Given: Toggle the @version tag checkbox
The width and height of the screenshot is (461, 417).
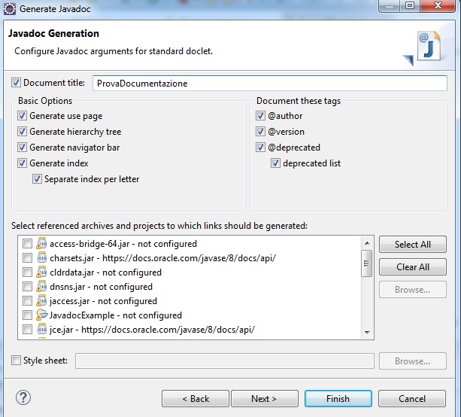Looking at the screenshot, I should (260, 132).
